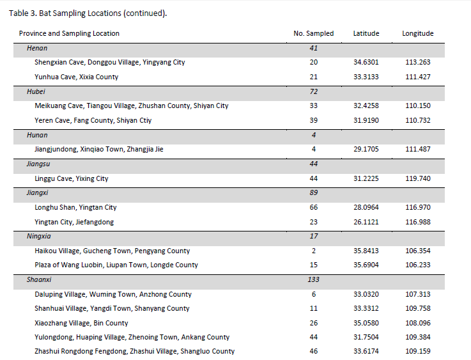This screenshot has width=471, height=360.
Task: Click the 'Hunan' province heading
Action: (37, 135)
